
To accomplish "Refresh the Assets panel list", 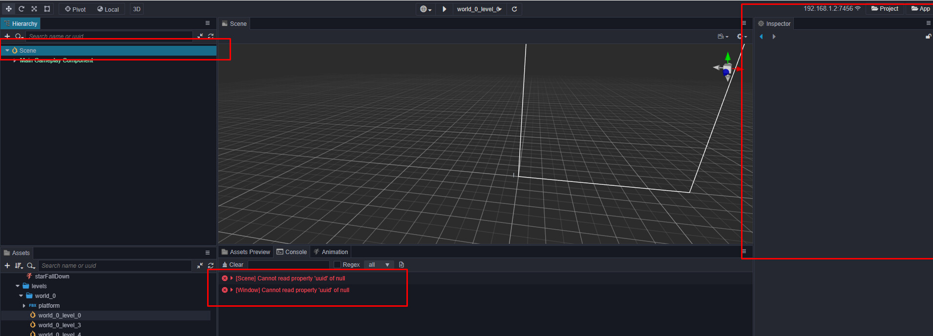I will point(211,266).
